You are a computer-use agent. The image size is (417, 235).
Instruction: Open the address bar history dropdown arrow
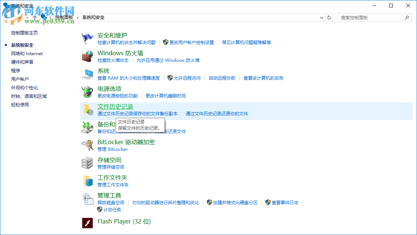(x=322, y=17)
